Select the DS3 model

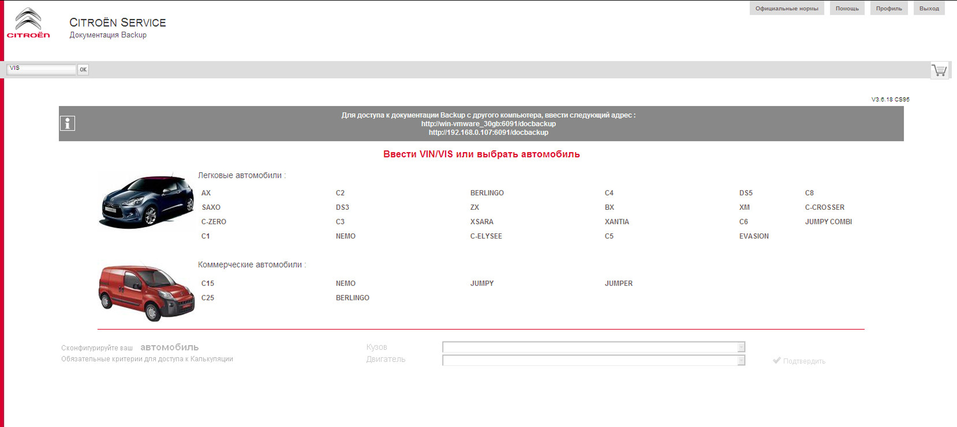[342, 207]
